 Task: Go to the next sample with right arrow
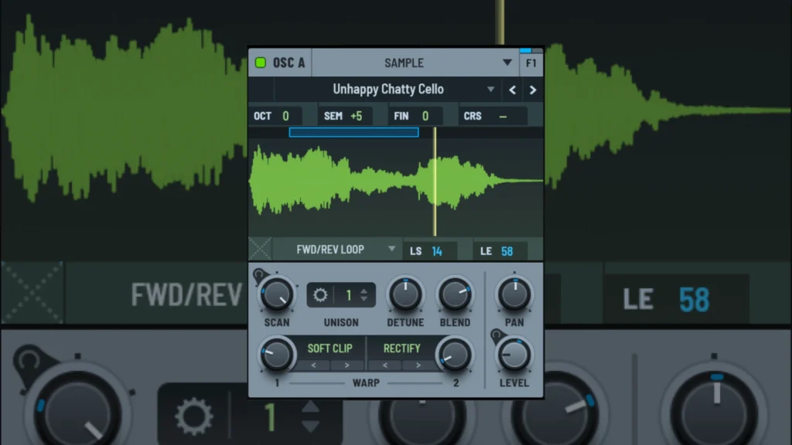[532, 90]
